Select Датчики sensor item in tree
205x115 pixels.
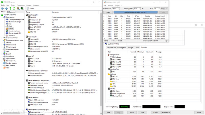click(x=11, y=35)
